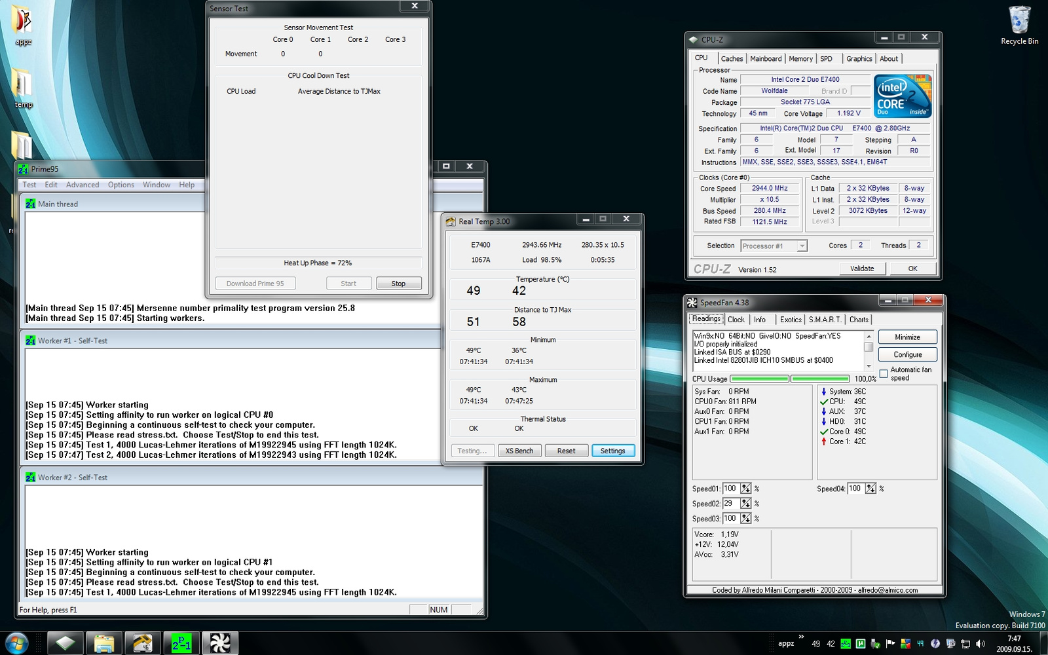This screenshot has height=655, width=1048.
Task: Expand the taskbar appz toolbar chevron
Action: click(801, 637)
